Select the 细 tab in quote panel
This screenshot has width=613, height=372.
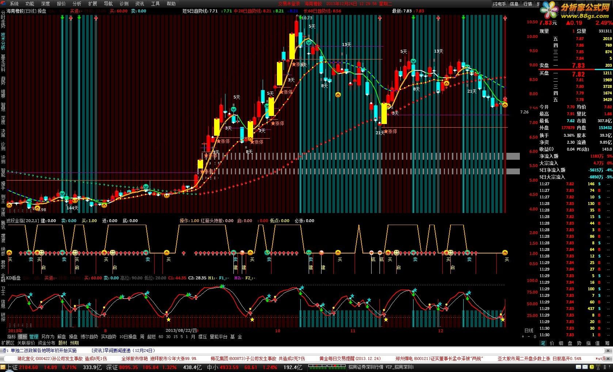561,343
